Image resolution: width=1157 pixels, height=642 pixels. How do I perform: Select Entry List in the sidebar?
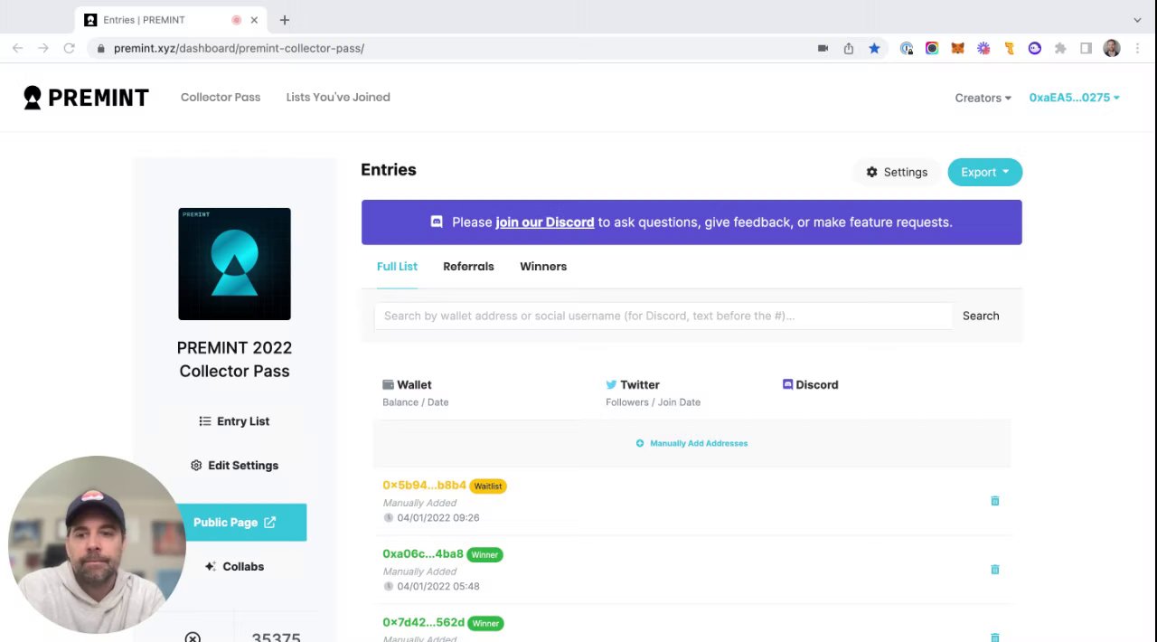234,421
